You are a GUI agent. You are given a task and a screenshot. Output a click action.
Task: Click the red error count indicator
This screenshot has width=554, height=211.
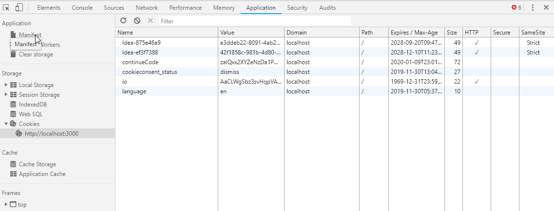pyautogui.click(x=516, y=8)
